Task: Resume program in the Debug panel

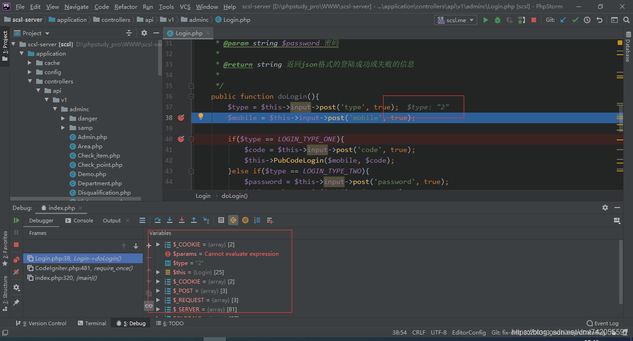Action: click(x=16, y=221)
